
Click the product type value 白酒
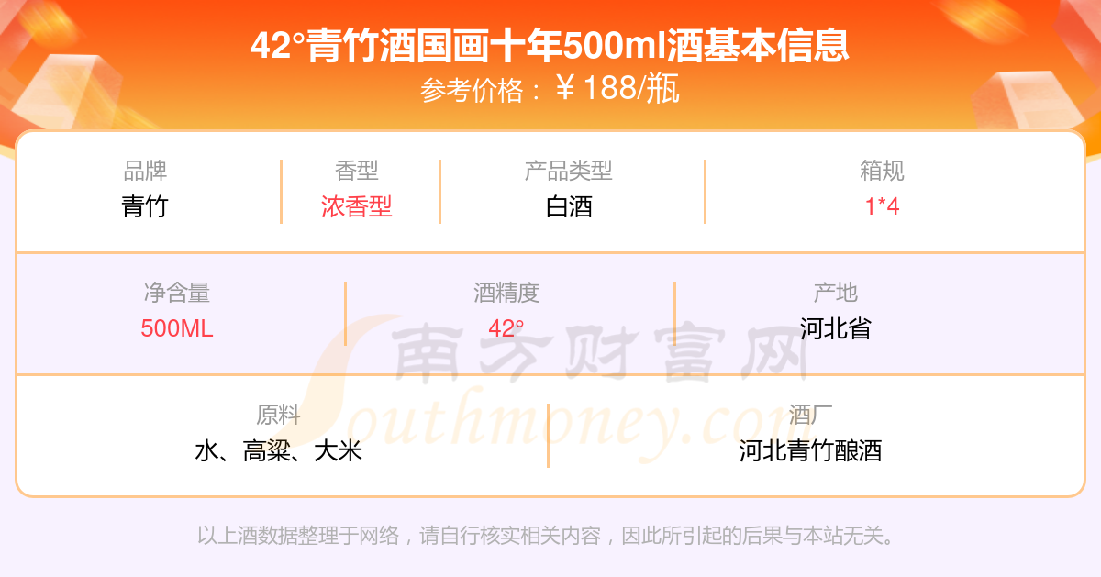[x=569, y=206]
